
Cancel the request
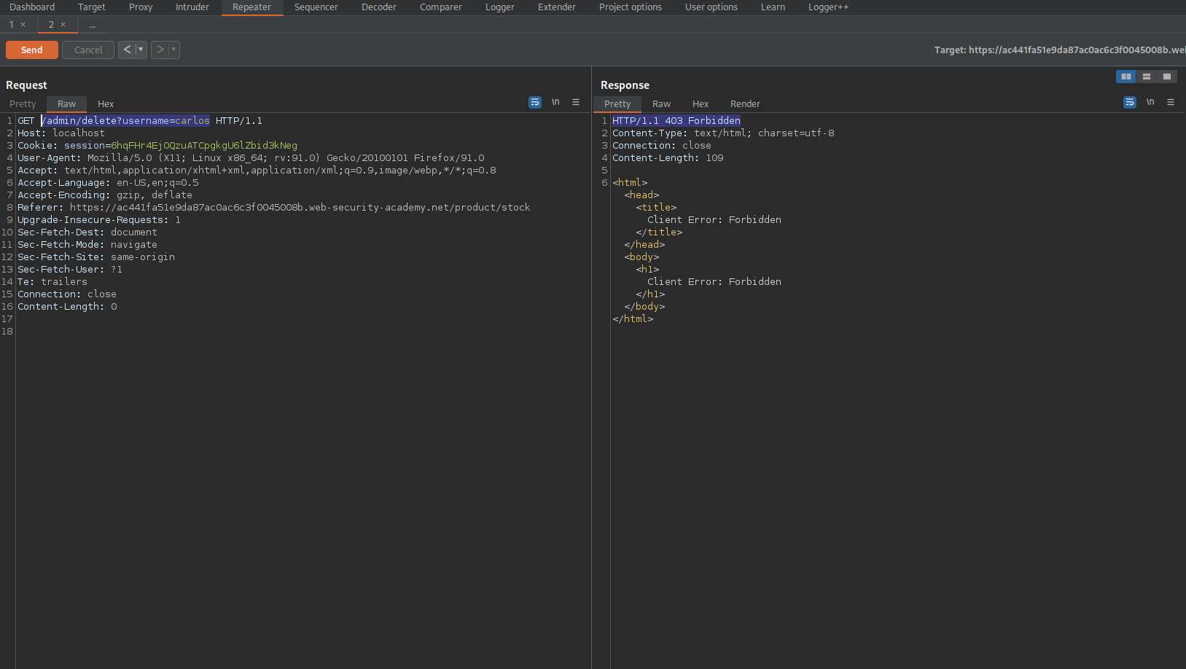(88, 50)
